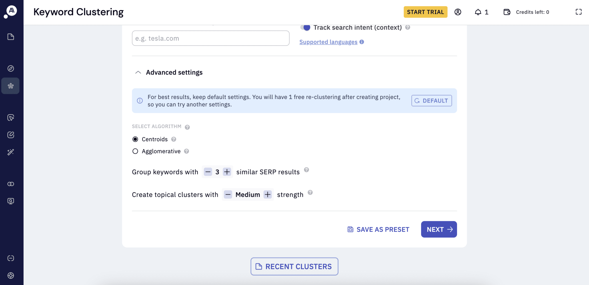This screenshot has height=285, width=589.
Task: Collapse the Advanced settings section
Action: tap(138, 72)
